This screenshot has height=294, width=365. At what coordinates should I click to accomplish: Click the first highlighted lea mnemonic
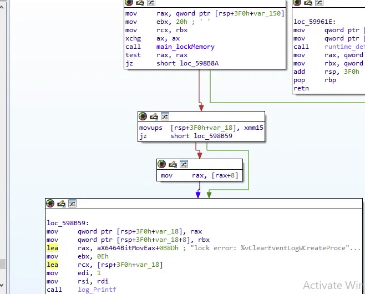(x=52, y=248)
